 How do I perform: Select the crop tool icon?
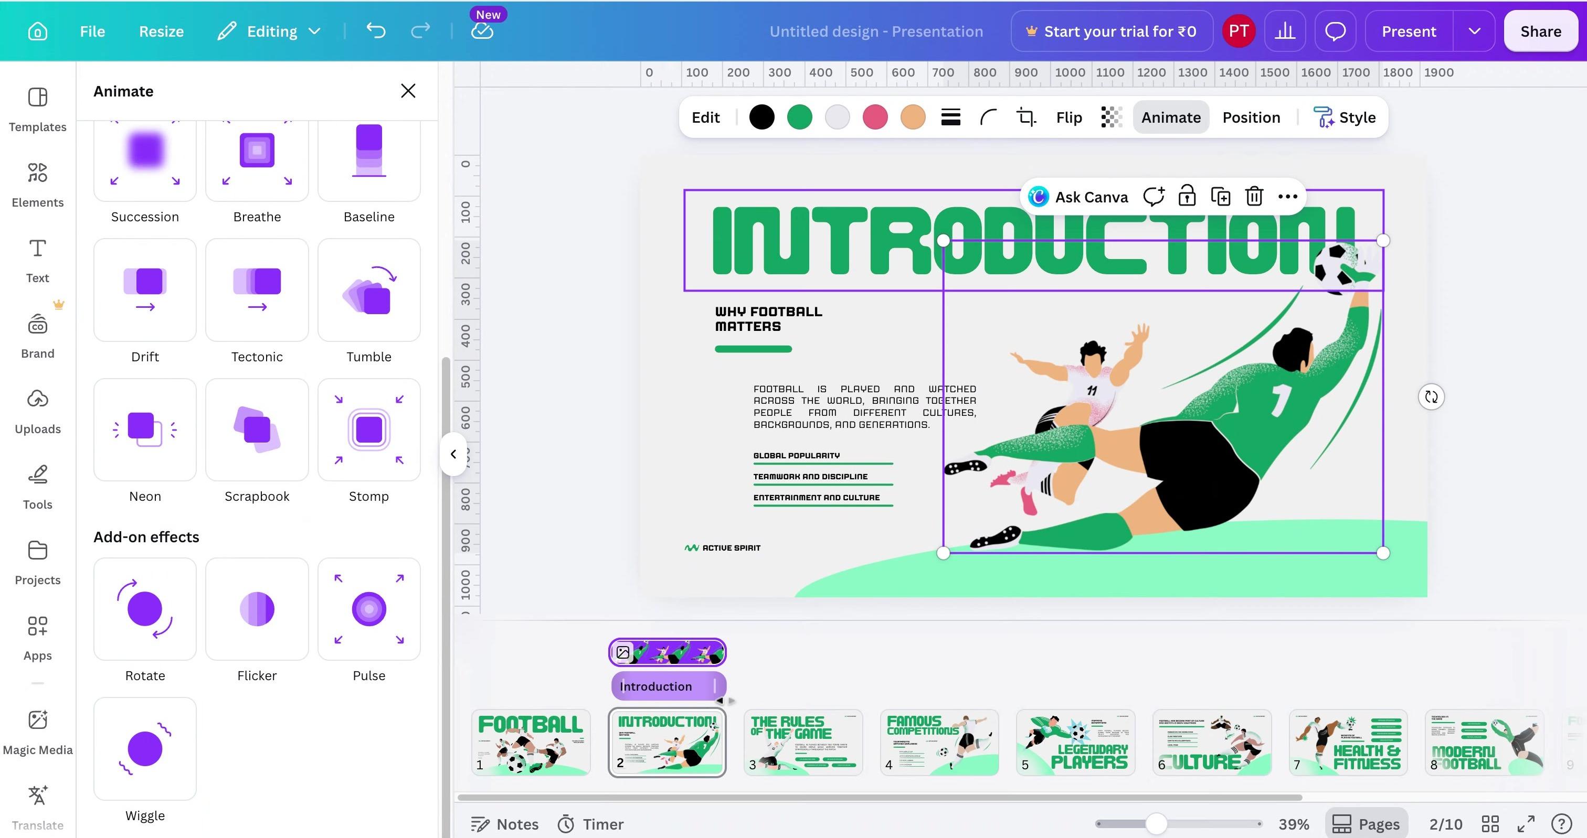pyautogui.click(x=1026, y=117)
